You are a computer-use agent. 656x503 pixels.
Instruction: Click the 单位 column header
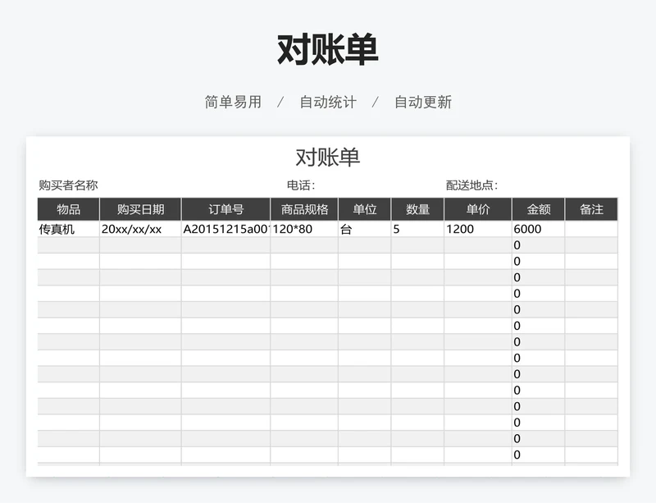[365, 209]
